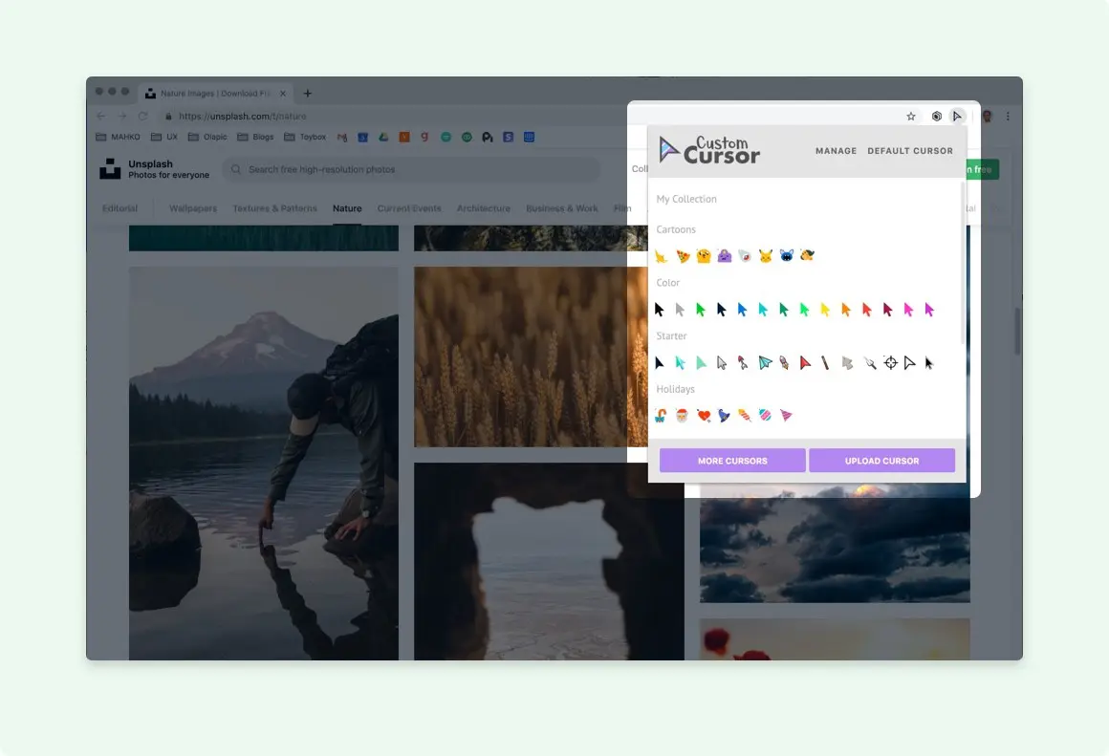Switch to the Wallpapers category tab
The height and width of the screenshot is (756, 1109).
point(192,207)
